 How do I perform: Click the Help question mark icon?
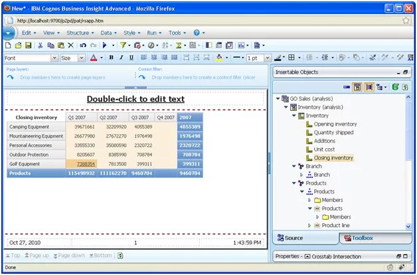(197, 33)
